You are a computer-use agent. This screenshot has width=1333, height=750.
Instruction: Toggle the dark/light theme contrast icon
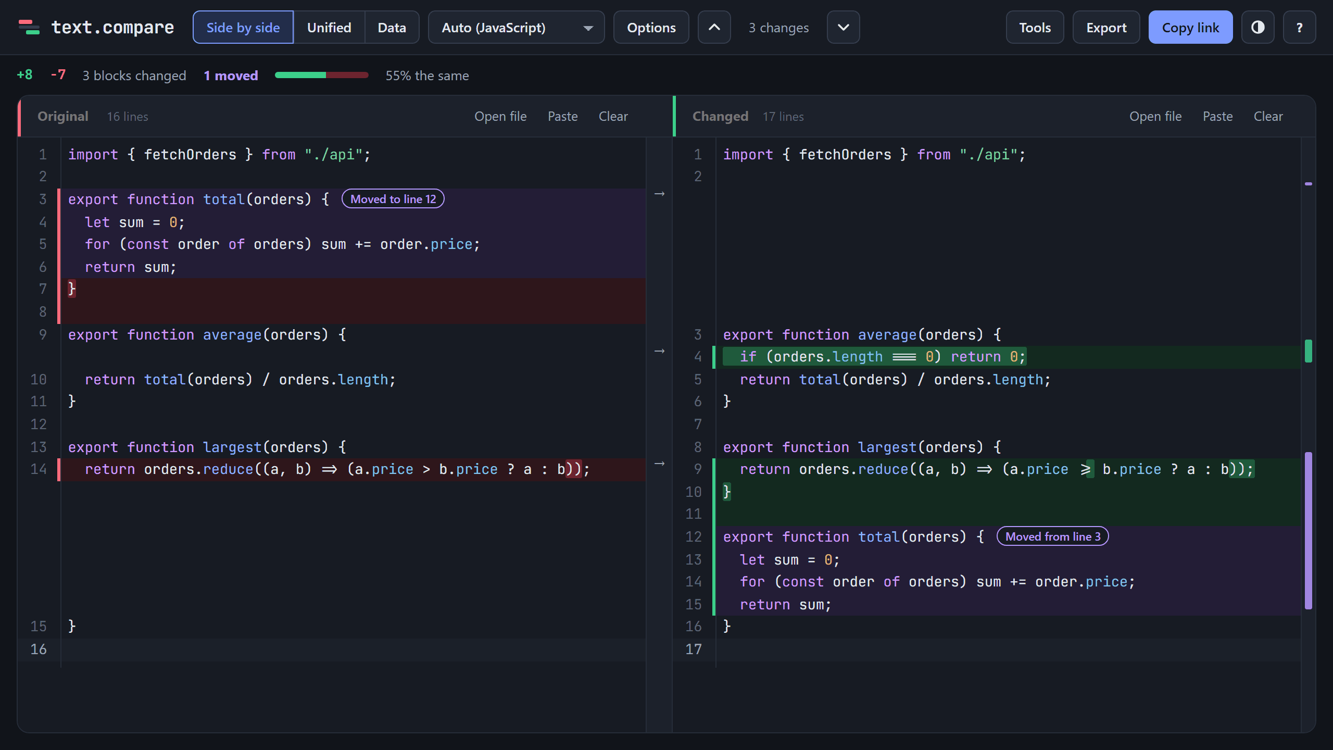pos(1258,27)
